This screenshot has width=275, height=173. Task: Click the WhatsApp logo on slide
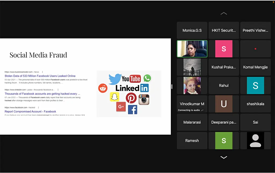pyautogui.click(x=147, y=78)
